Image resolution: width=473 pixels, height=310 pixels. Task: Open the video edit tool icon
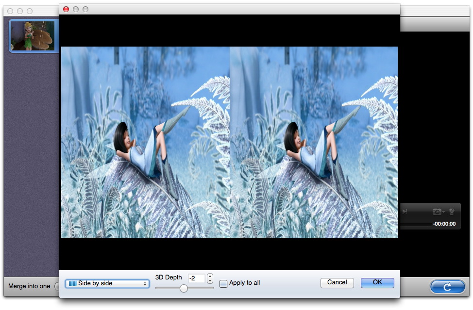pyautogui.click(x=451, y=212)
